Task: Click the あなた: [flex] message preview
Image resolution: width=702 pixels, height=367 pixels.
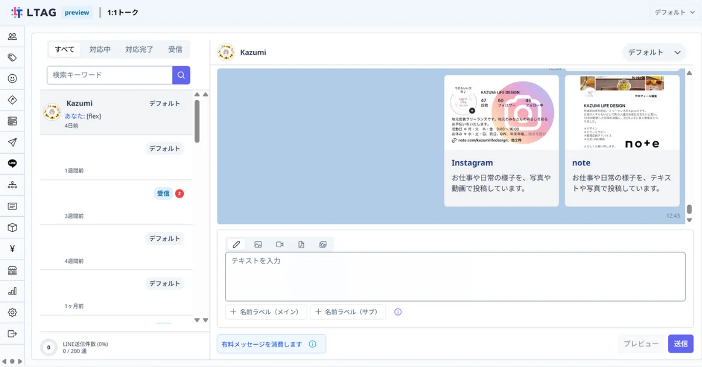Action: 82,116
